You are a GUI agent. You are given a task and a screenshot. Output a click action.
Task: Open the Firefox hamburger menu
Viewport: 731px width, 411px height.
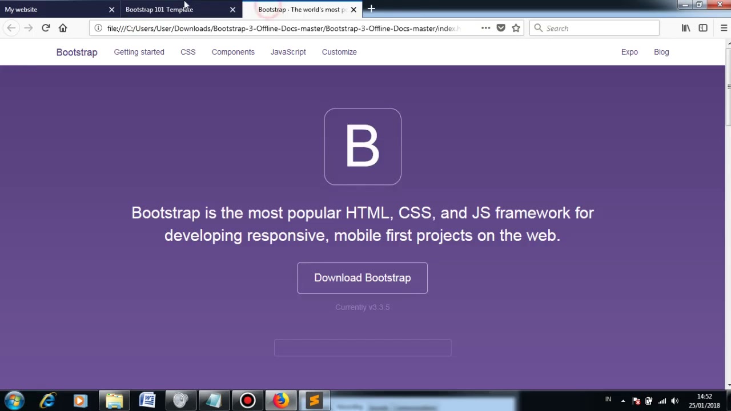[722, 27]
